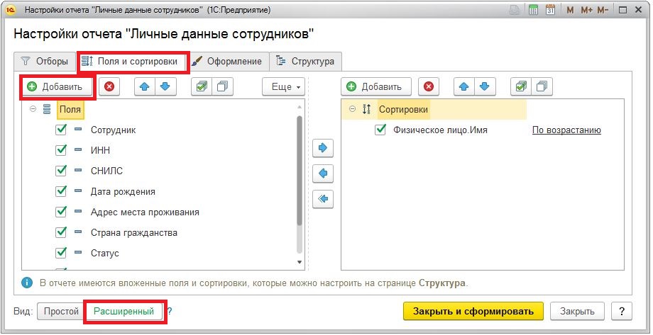The image size is (653, 335).
Task: Move selected field up with the blue arrow
Action: click(145, 86)
